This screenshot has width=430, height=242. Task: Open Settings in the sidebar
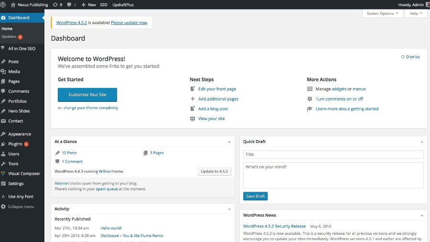tap(15, 184)
